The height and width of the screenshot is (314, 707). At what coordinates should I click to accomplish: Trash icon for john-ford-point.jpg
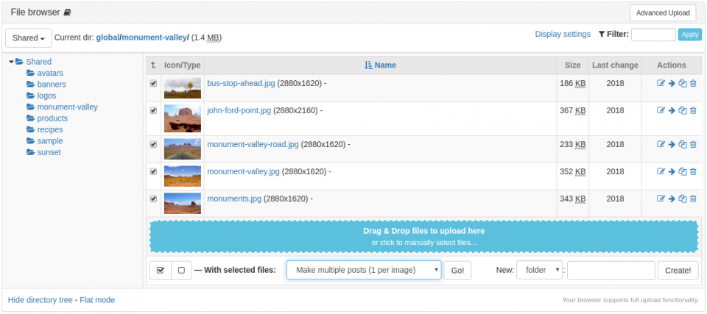[694, 110]
